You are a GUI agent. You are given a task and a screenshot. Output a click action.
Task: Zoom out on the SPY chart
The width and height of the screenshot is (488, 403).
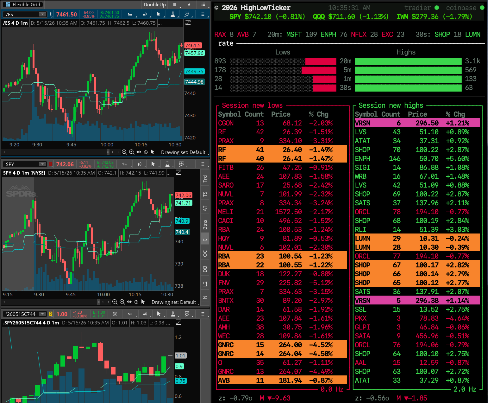pyautogui.click(x=115, y=302)
